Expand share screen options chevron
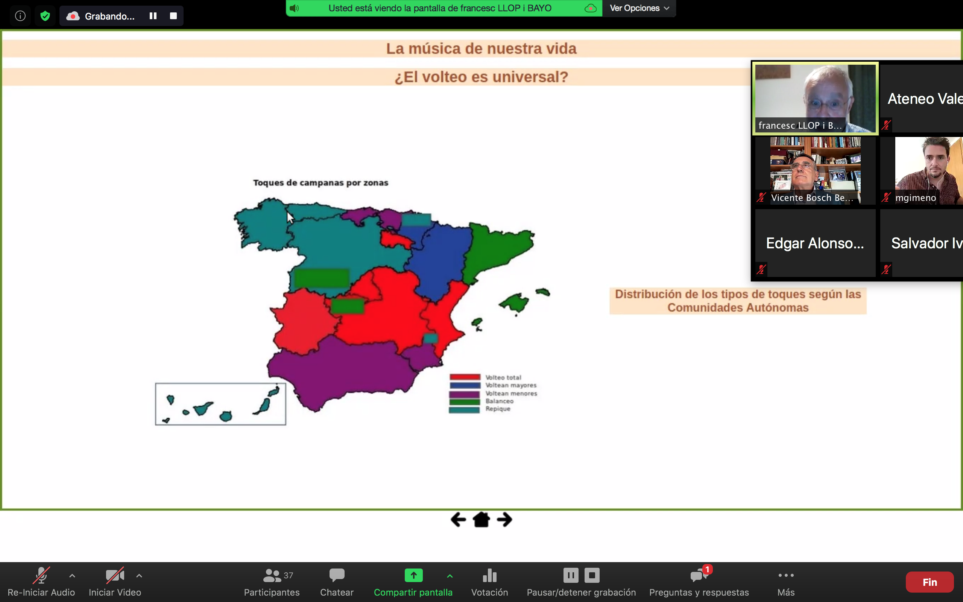Screen dimensions: 963x602 [x=450, y=575]
